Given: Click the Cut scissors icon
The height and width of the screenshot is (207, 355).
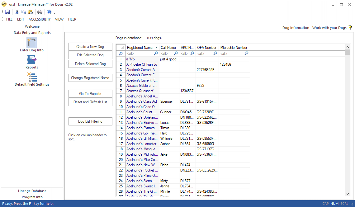Looking at the screenshot, I should (x=17, y=12).
